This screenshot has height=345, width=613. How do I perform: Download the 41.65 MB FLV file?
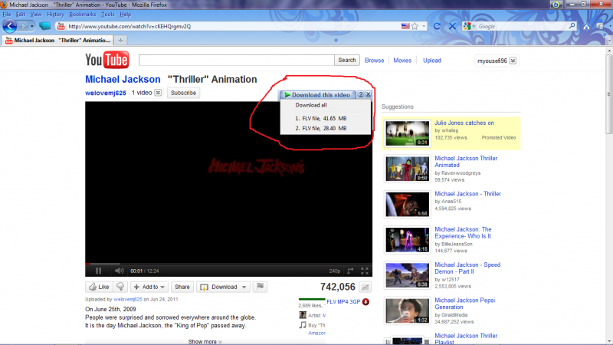click(x=321, y=118)
